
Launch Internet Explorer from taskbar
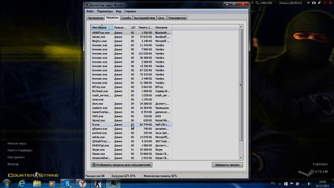tap(22, 183)
